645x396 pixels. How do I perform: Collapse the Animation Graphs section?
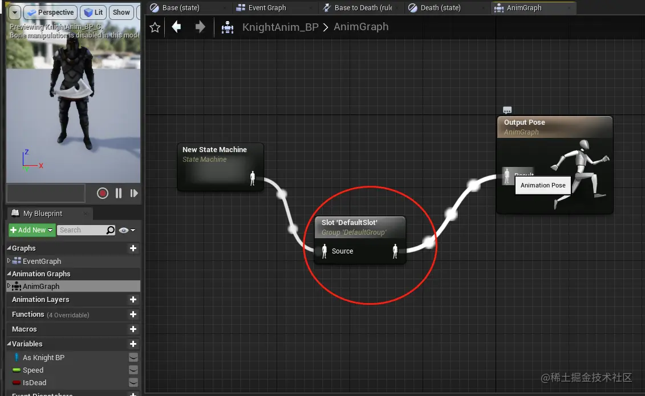point(9,273)
